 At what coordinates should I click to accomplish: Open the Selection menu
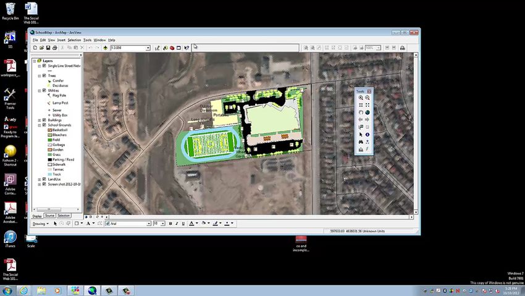[74, 40]
